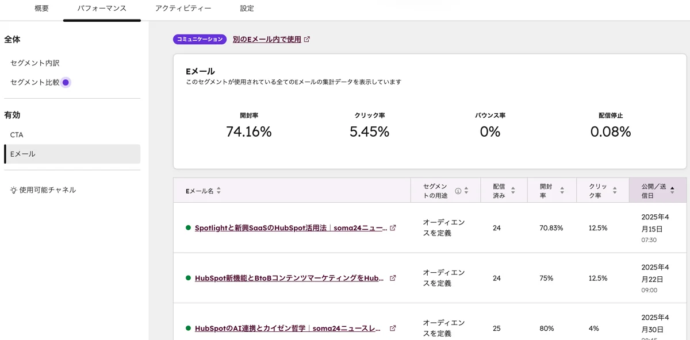
Task: Click the コミュニケーション tag
Action: (x=200, y=39)
